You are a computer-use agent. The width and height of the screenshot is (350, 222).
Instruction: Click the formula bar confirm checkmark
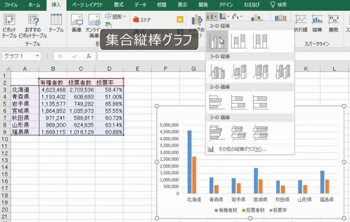pyautogui.click(x=75, y=56)
